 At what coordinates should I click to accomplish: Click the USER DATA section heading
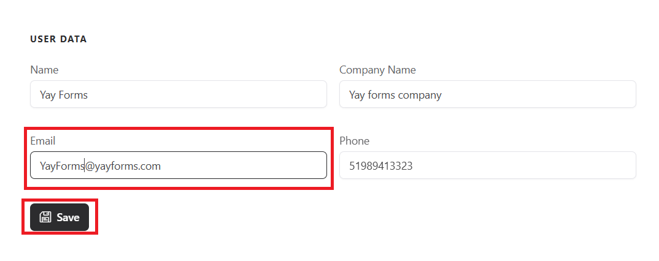(x=58, y=39)
